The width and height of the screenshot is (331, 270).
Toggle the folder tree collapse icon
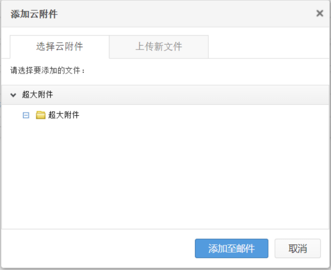coord(26,115)
